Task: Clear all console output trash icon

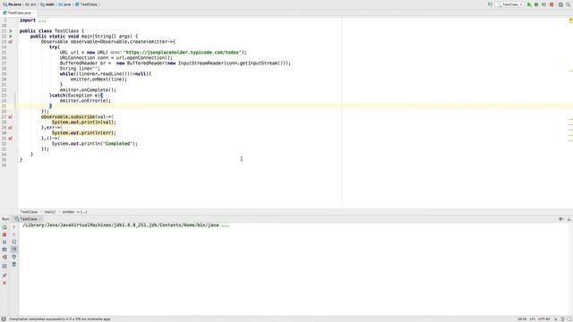Action: pyautogui.click(x=14, y=265)
